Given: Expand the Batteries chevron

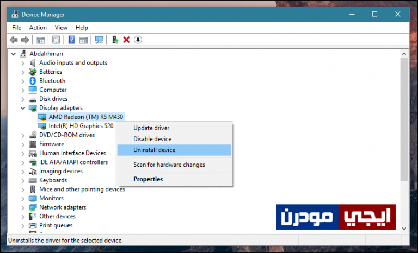Looking at the screenshot, I should pos(23,72).
